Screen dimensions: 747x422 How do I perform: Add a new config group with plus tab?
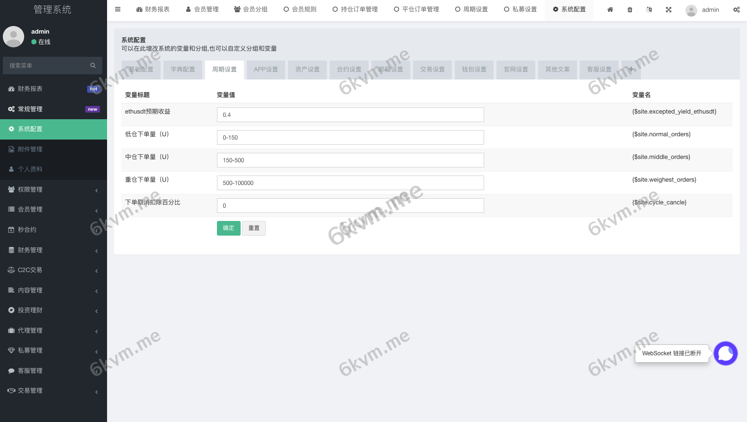[630, 69]
